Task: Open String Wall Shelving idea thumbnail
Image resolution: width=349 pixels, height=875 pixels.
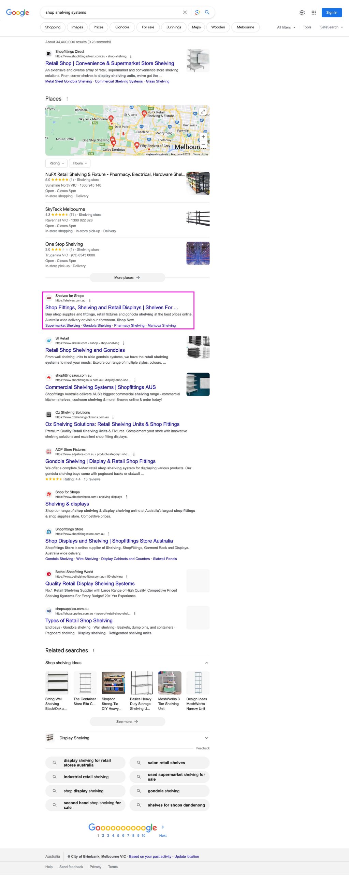Action: [57, 683]
